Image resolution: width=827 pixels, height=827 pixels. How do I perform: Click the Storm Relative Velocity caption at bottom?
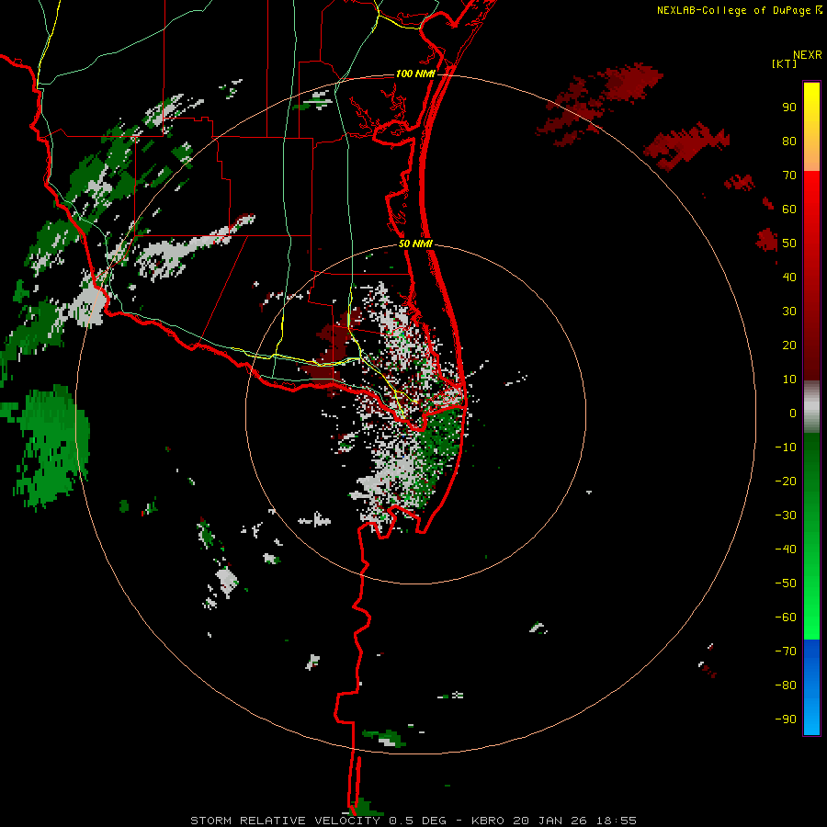[413, 821]
